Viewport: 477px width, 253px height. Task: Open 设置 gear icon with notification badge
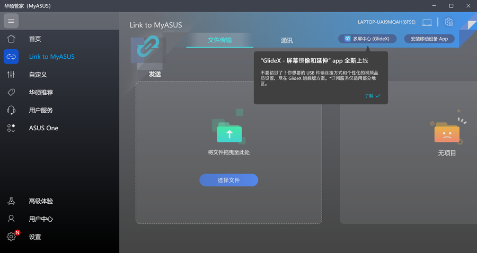click(11, 237)
